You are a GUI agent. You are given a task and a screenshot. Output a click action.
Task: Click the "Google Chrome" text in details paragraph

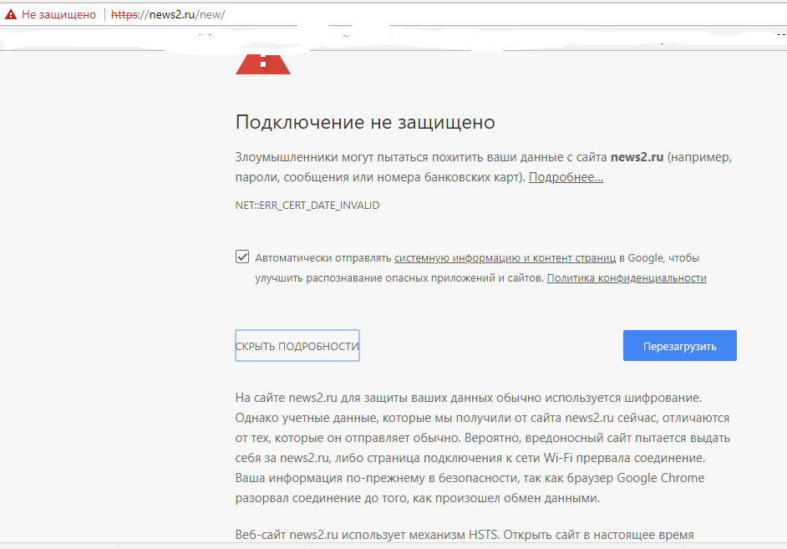point(660,478)
